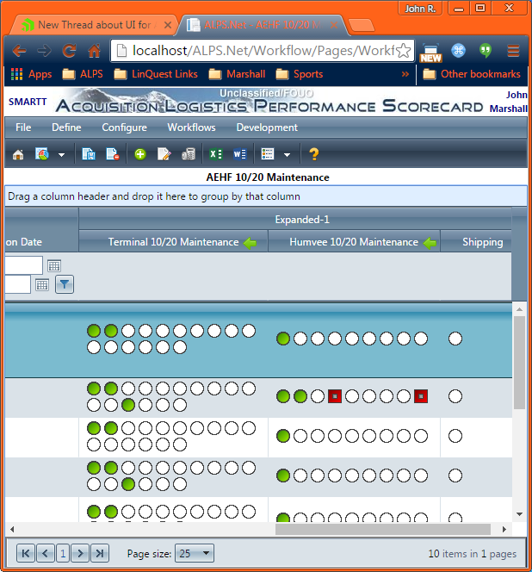
Task: Click the Shipping column header
Action: pyautogui.click(x=476, y=242)
